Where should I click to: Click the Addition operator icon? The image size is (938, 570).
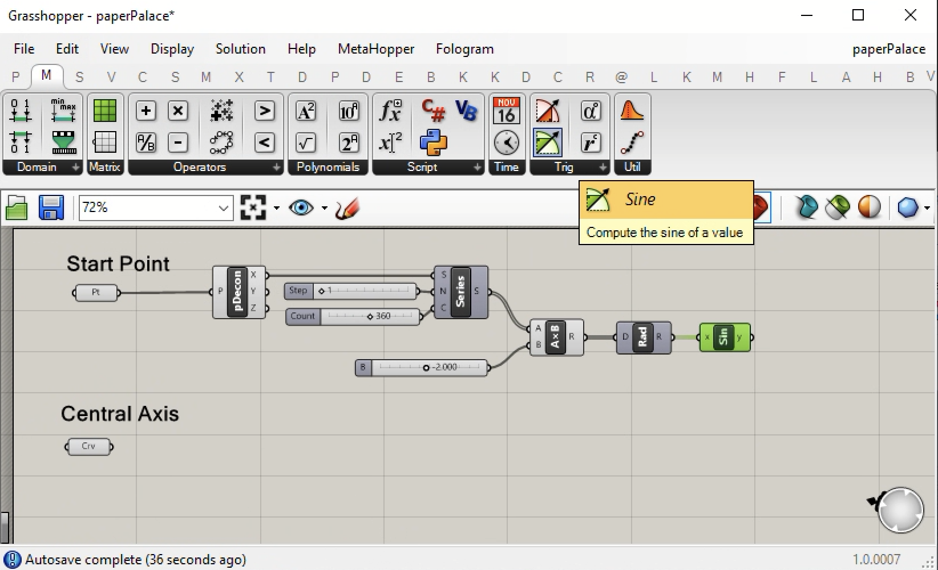click(146, 111)
